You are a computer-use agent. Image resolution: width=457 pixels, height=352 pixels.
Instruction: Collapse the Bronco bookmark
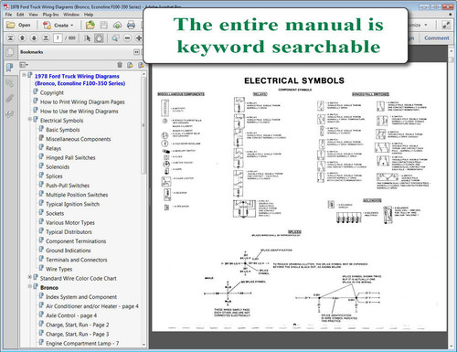point(30,286)
